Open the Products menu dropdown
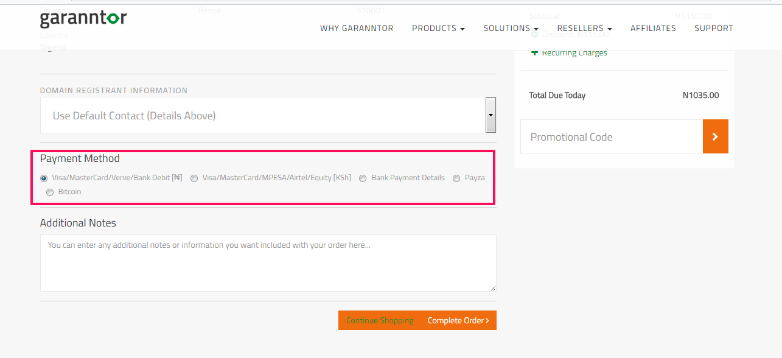Screen dimensions: 782x358 pyautogui.click(x=438, y=28)
